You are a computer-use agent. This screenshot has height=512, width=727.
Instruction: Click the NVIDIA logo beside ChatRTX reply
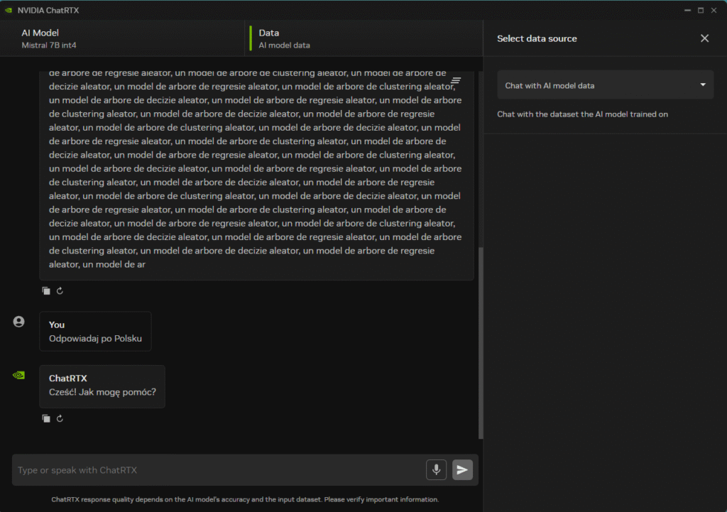pyautogui.click(x=18, y=375)
